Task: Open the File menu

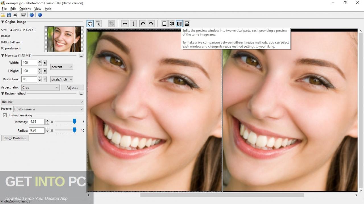Action: tap(4, 9)
